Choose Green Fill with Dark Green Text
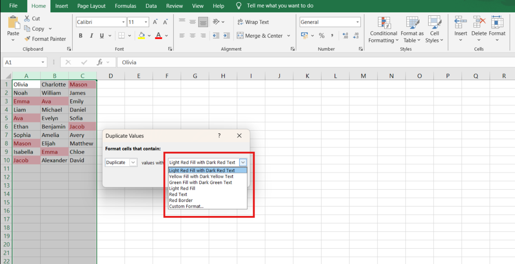This screenshot has width=515, height=264. tap(201, 183)
